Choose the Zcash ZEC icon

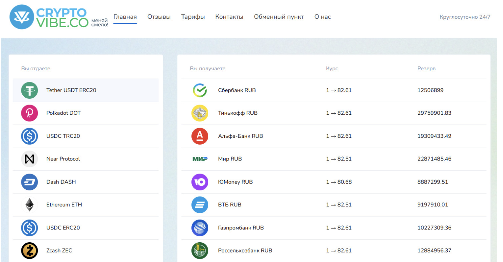(x=30, y=250)
